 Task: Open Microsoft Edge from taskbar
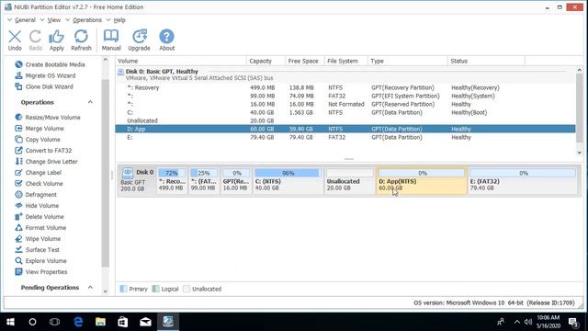click(x=78, y=322)
